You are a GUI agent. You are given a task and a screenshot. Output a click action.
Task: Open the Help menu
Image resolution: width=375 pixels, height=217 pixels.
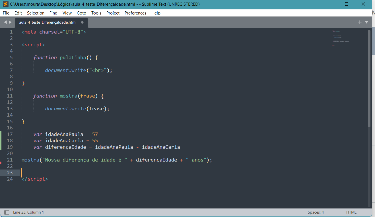[x=156, y=13]
